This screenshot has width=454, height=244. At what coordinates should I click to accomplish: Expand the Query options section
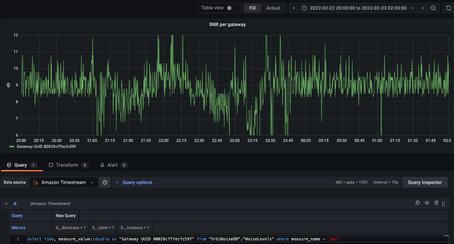tap(137, 183)
